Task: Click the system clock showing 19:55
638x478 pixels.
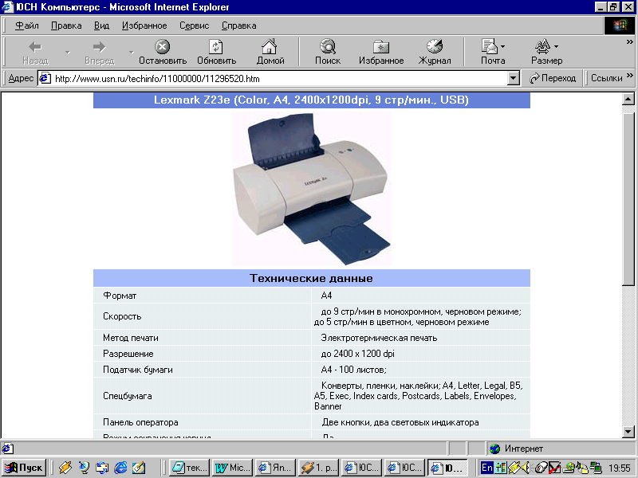Action: [620, 468]
